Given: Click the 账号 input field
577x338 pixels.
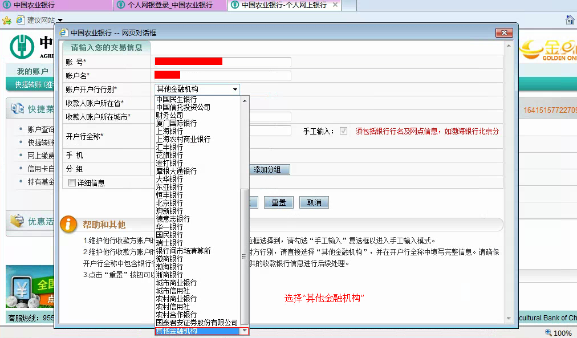Looking at the screenshot, I should pyautogui.click(x=222, y=62).
